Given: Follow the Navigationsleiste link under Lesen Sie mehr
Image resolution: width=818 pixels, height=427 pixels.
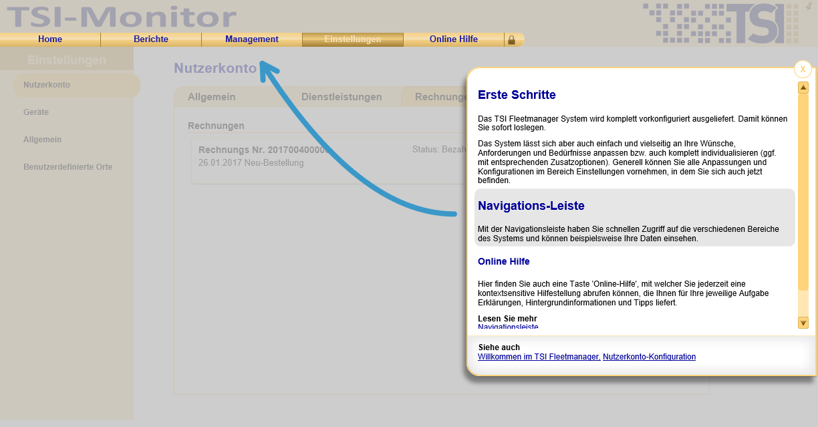Looking at the screenshot, I should pos(508,327).
